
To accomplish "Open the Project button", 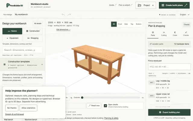I will 146,5.
